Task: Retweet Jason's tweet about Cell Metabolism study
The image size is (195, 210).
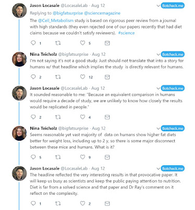Action: click(x=58, y=43)
